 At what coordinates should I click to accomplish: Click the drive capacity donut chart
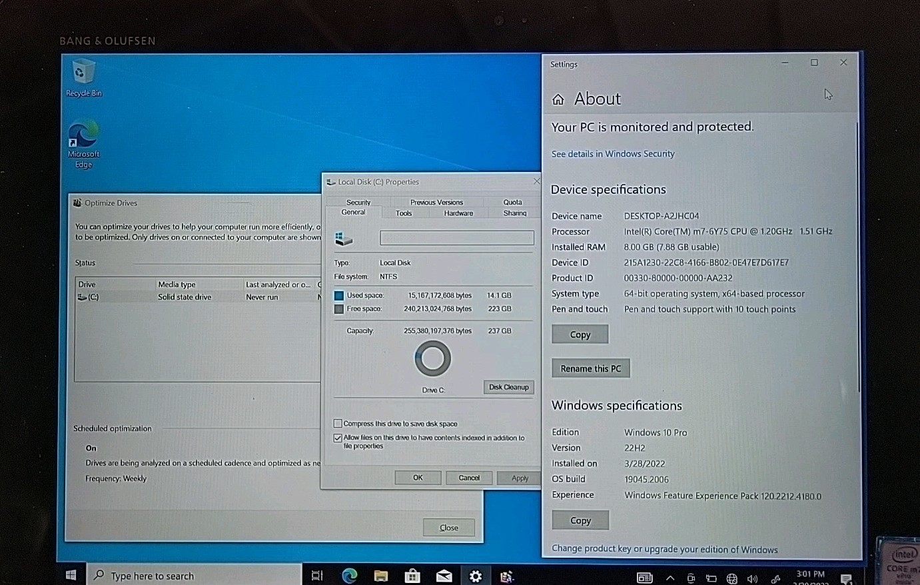pyautogui.click(x=433, y=358)
